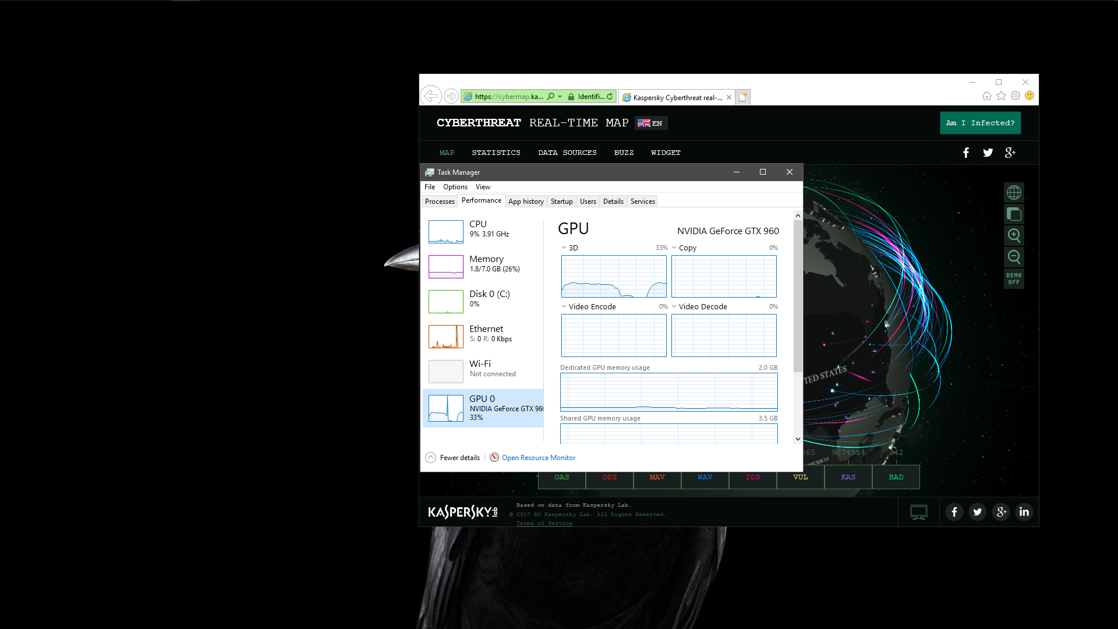Toggle the OAS detection type filter
The height and width of the screenshot is (629, 1118).
[x=562, y=477]
